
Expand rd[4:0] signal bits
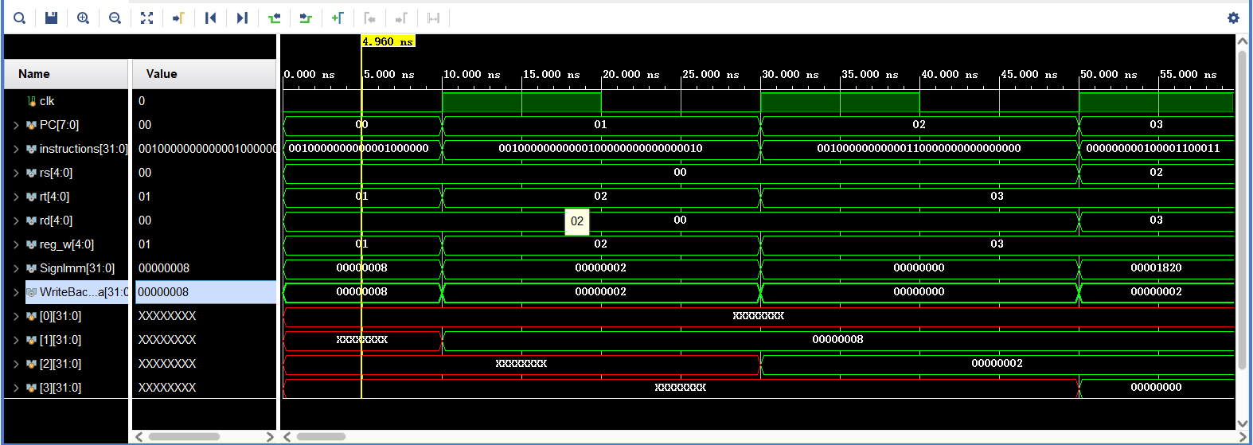pos(16,221)
